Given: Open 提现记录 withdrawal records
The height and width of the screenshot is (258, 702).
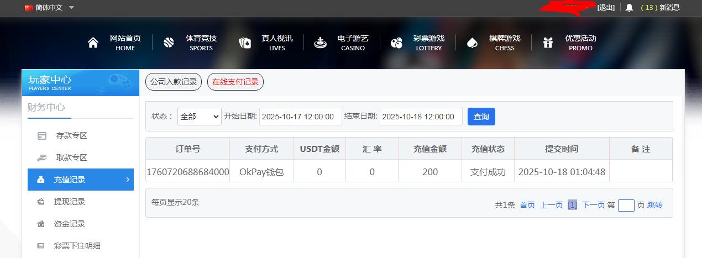Looking at the screenshot, I should point(70,202).
